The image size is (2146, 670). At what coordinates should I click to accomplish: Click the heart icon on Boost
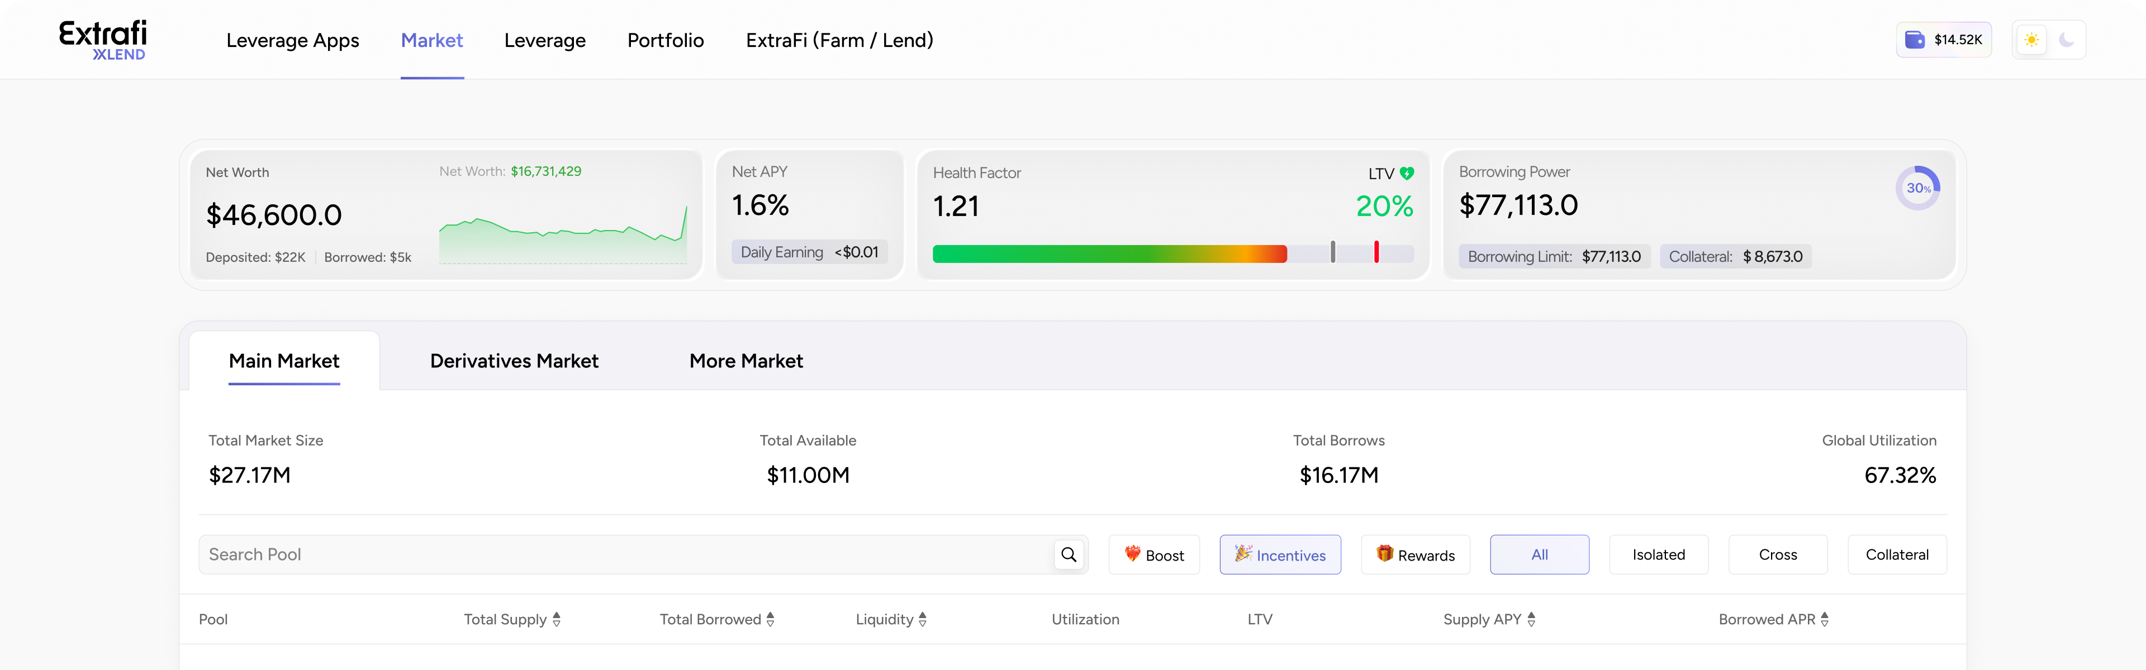(x=1132, y=553)
